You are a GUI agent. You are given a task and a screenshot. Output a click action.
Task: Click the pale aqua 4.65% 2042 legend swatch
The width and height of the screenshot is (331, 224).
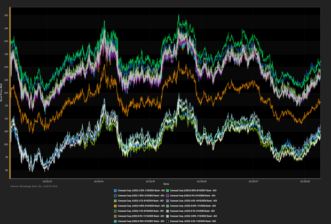point(168,216)
